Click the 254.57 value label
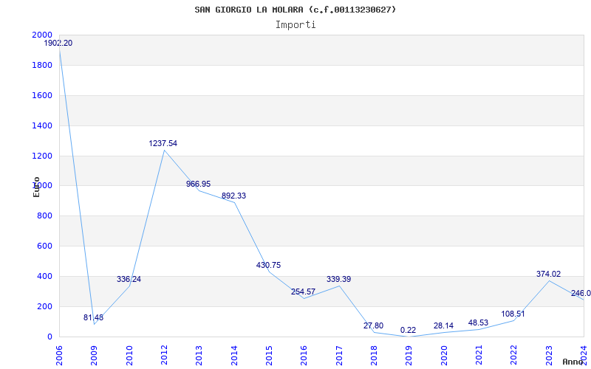The image size is (591, 369). click(303, 292)
